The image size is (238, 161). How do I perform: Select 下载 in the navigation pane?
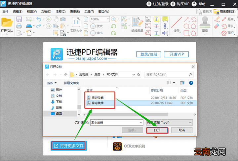pyautogui.click(x=57, y=102)
